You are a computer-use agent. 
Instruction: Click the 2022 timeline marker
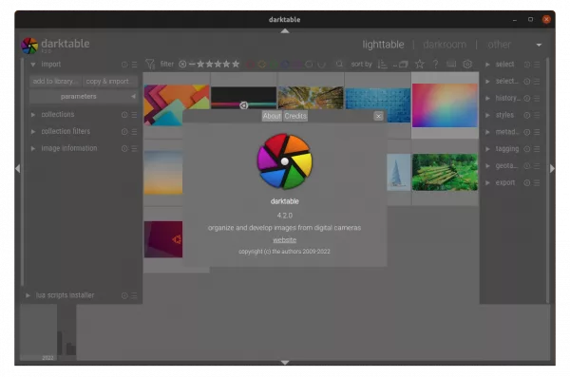pyautogui.click(x=47, y=358)
